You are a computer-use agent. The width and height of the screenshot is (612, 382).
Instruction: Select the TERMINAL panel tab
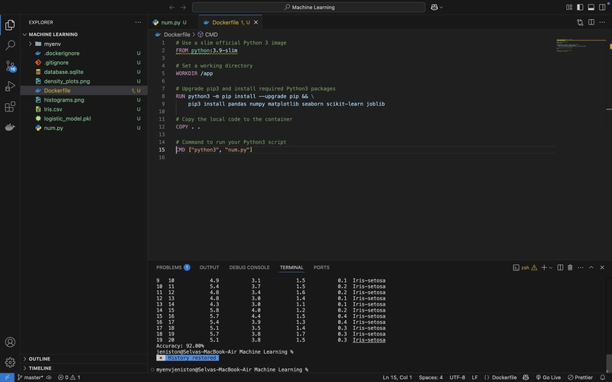tap(291, 267)
